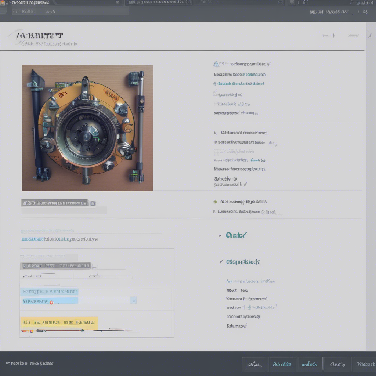
Task: Toggle the small checkbox beside the product label bar
Action: [93, 203]
